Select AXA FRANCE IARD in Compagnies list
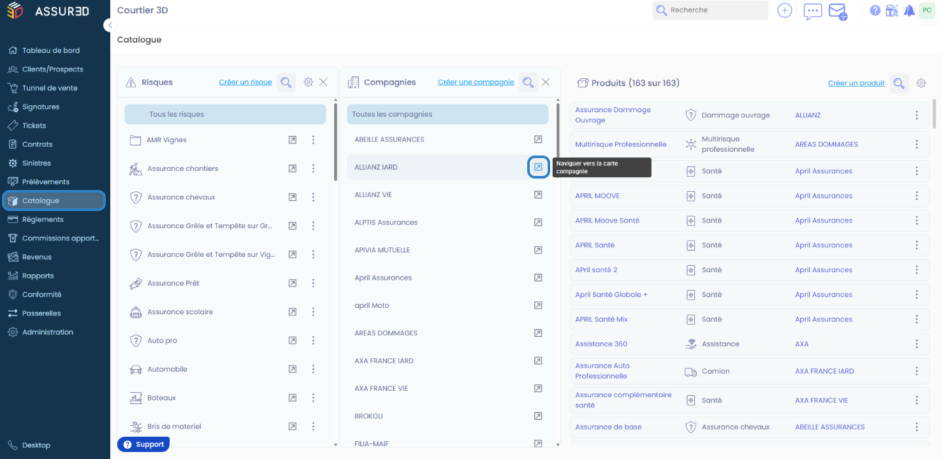941x459 pixels. pos(449,361)
